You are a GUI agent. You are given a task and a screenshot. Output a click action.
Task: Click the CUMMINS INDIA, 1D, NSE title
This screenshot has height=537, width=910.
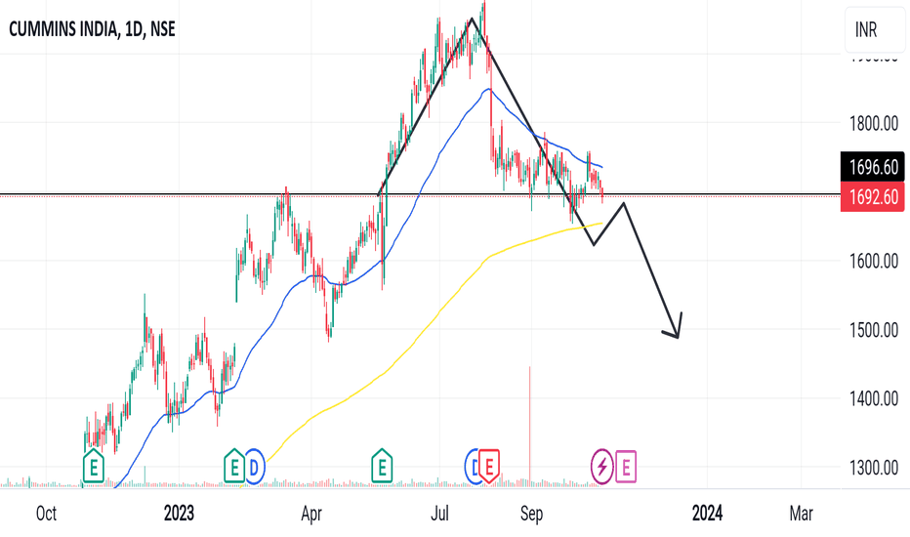click(x=93, y=29)
